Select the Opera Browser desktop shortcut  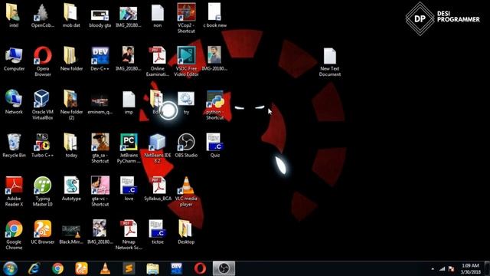click(x=43, y=56)
